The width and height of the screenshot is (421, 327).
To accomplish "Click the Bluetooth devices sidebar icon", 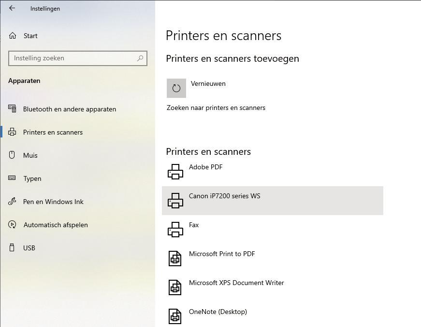I will pyautogui.click(x=13, y=109).
